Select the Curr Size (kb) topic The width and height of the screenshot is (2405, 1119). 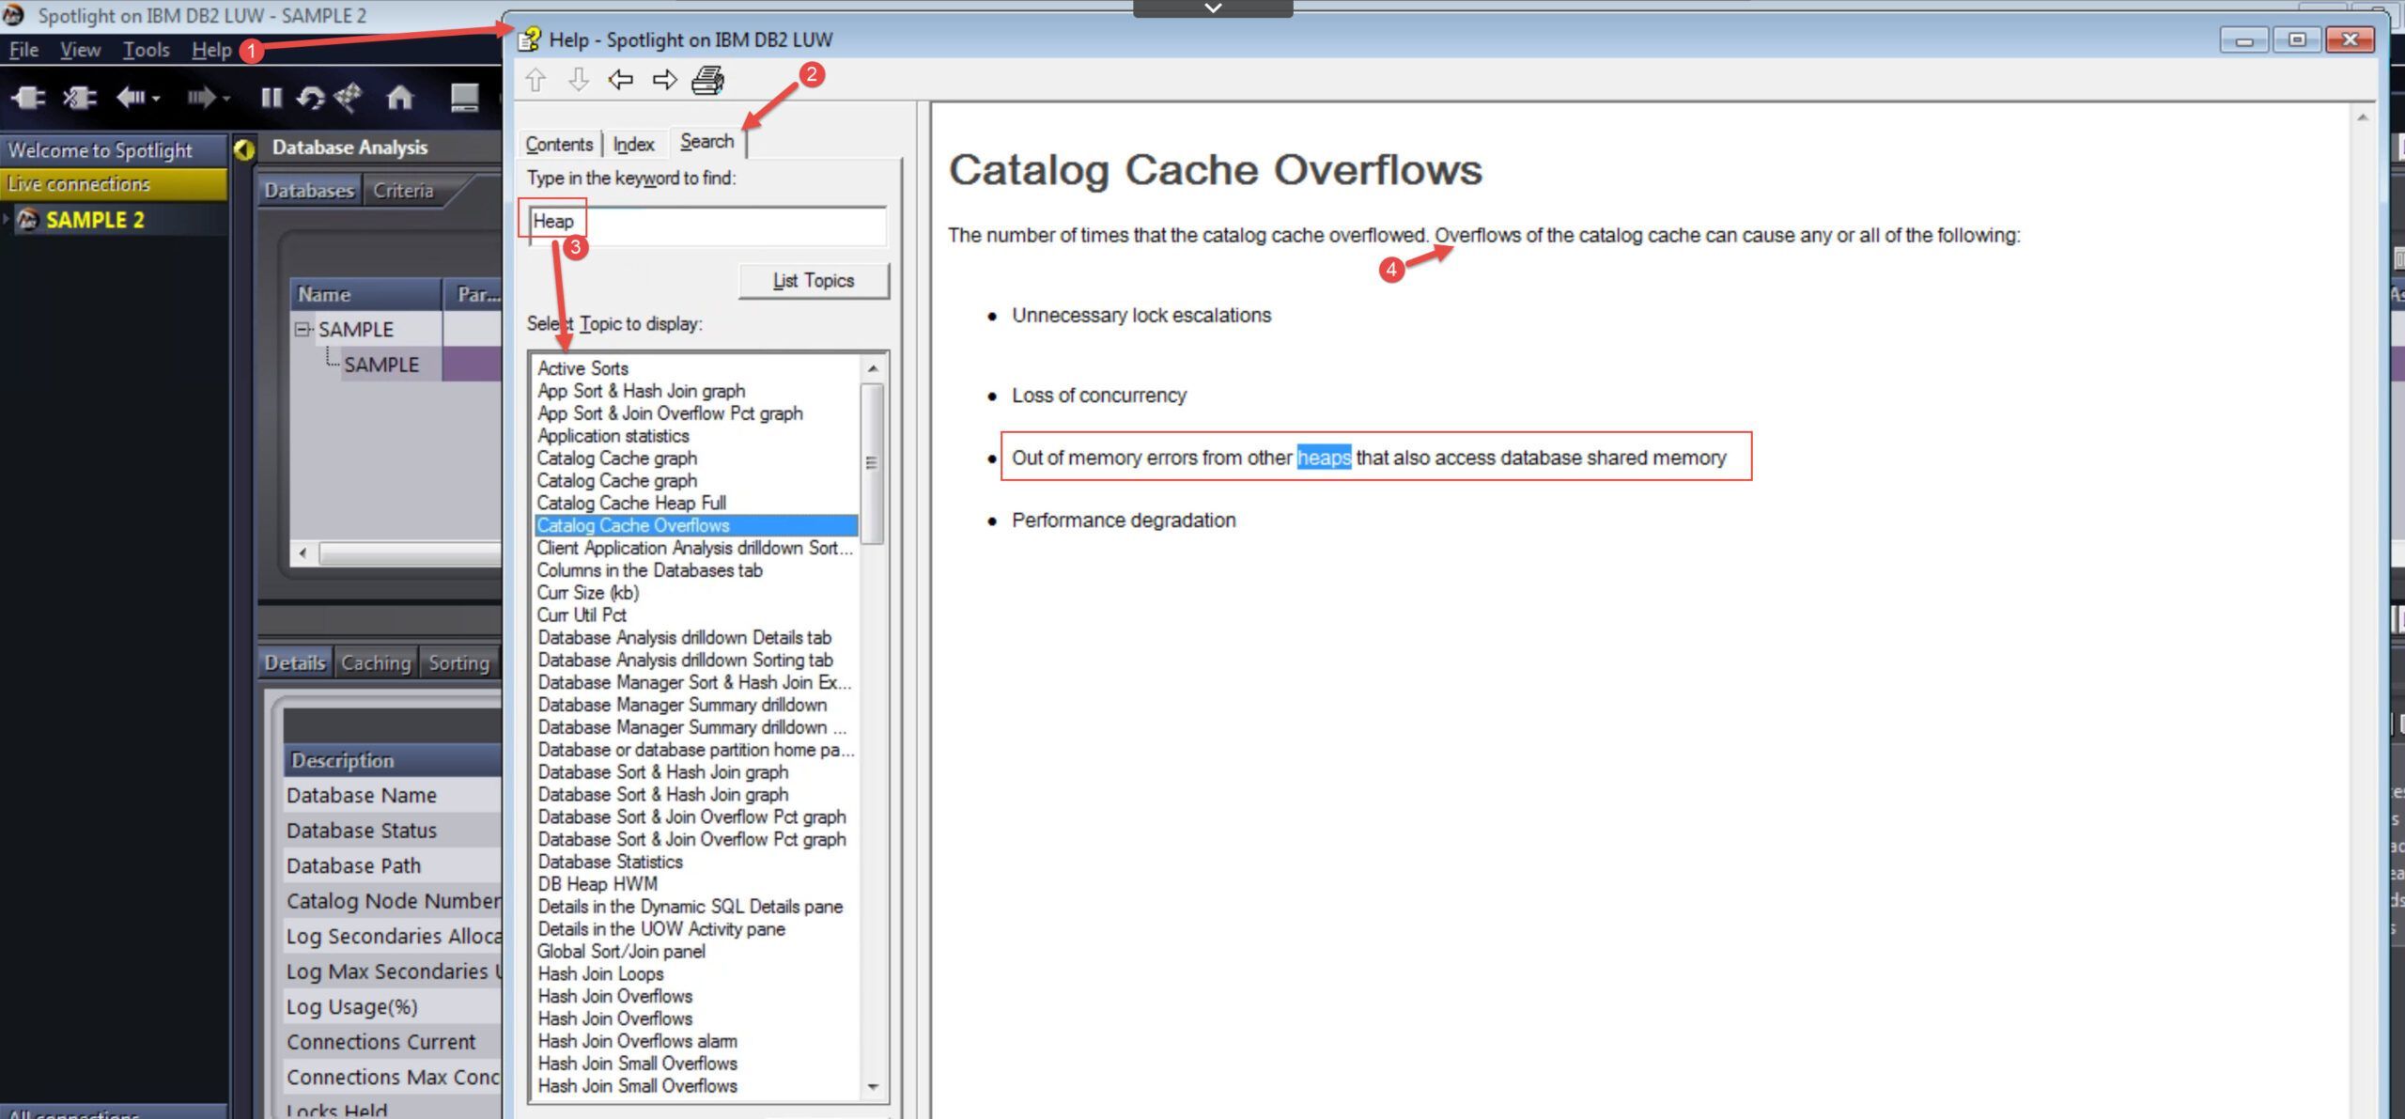[x=588, y=593]
